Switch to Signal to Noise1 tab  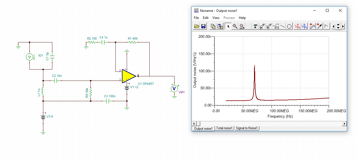(246, 128)
